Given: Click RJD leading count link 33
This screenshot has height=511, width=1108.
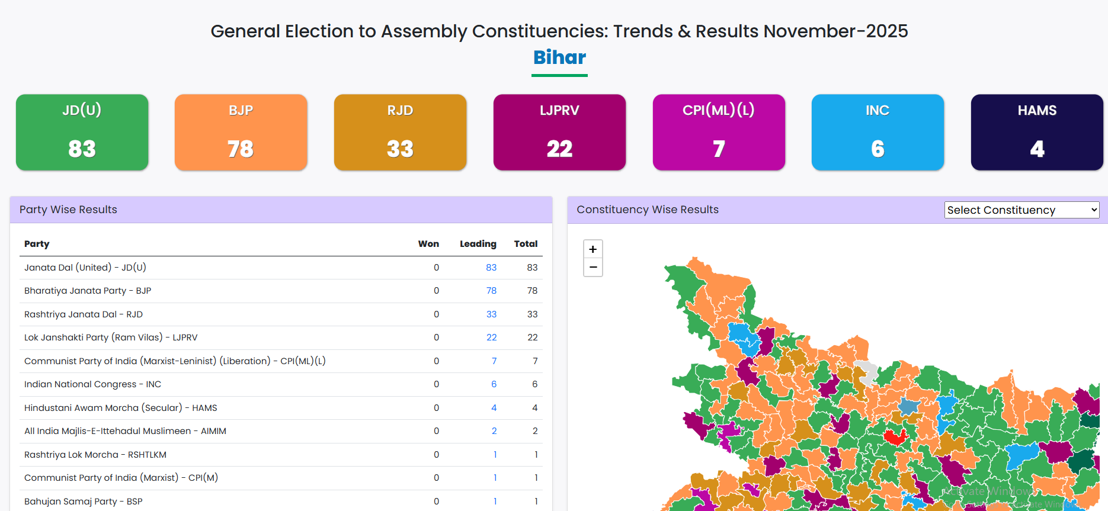Looking at the screenshot, I should point(491,314).
